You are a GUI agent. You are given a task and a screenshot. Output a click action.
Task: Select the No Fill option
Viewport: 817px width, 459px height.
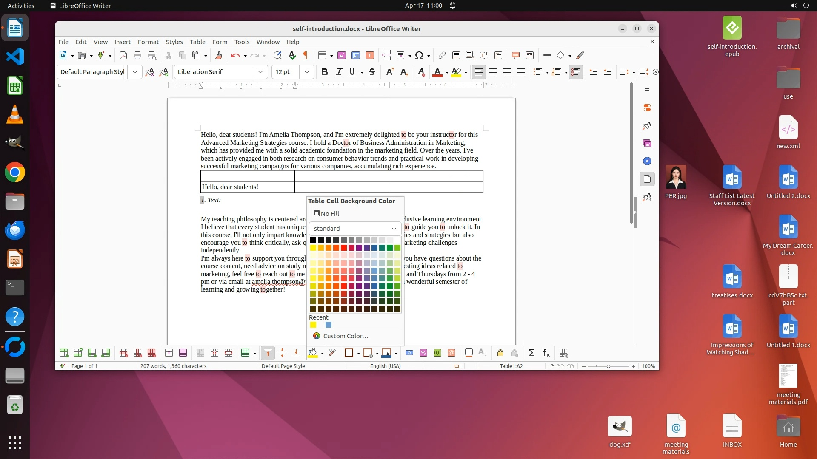tap(326, 213)
